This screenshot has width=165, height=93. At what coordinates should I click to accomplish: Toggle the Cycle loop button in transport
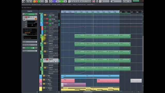(54, 1)
